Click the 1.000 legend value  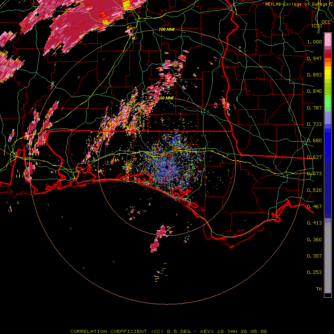pyautogui.click(x=314, y=42)
